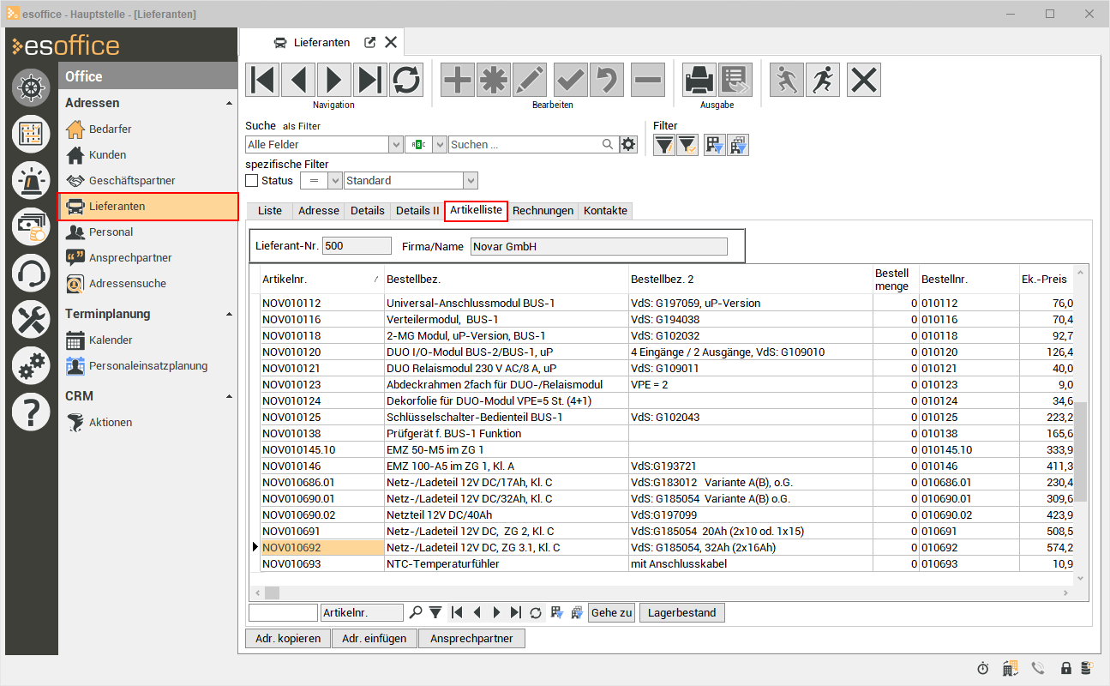This screenshot has height=686, width=1110.
Task: Click the funnel with checkmark icon
Action: pos(687,145)
